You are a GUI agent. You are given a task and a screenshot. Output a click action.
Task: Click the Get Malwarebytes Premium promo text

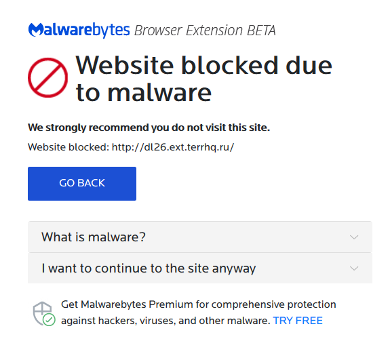coord(199,304)
